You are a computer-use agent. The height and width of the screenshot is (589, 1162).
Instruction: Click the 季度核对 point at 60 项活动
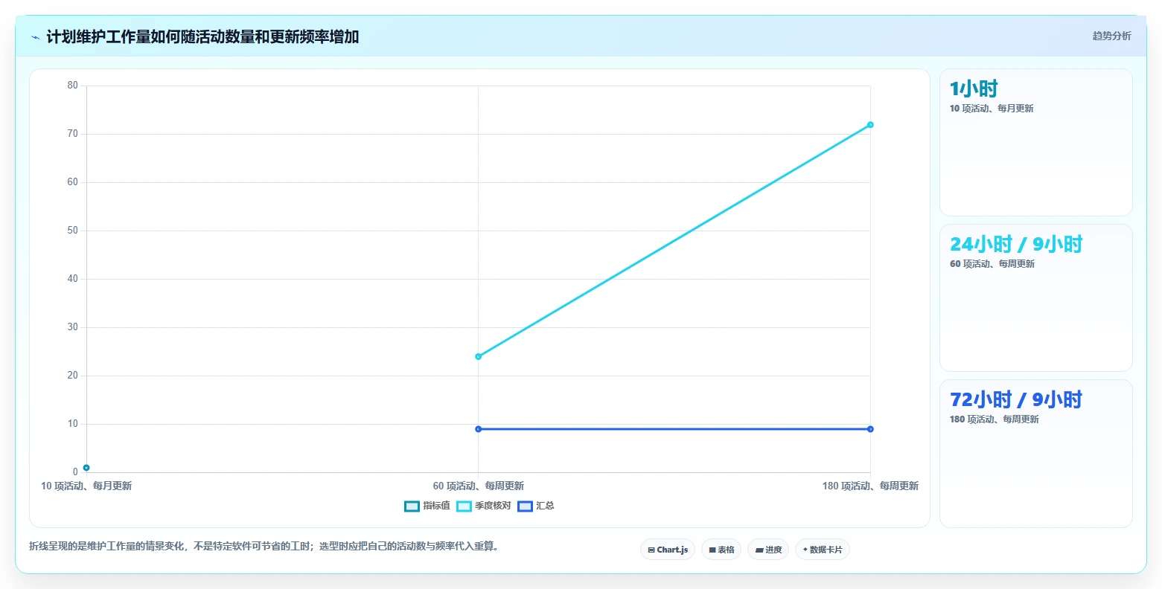pos(478,356)
